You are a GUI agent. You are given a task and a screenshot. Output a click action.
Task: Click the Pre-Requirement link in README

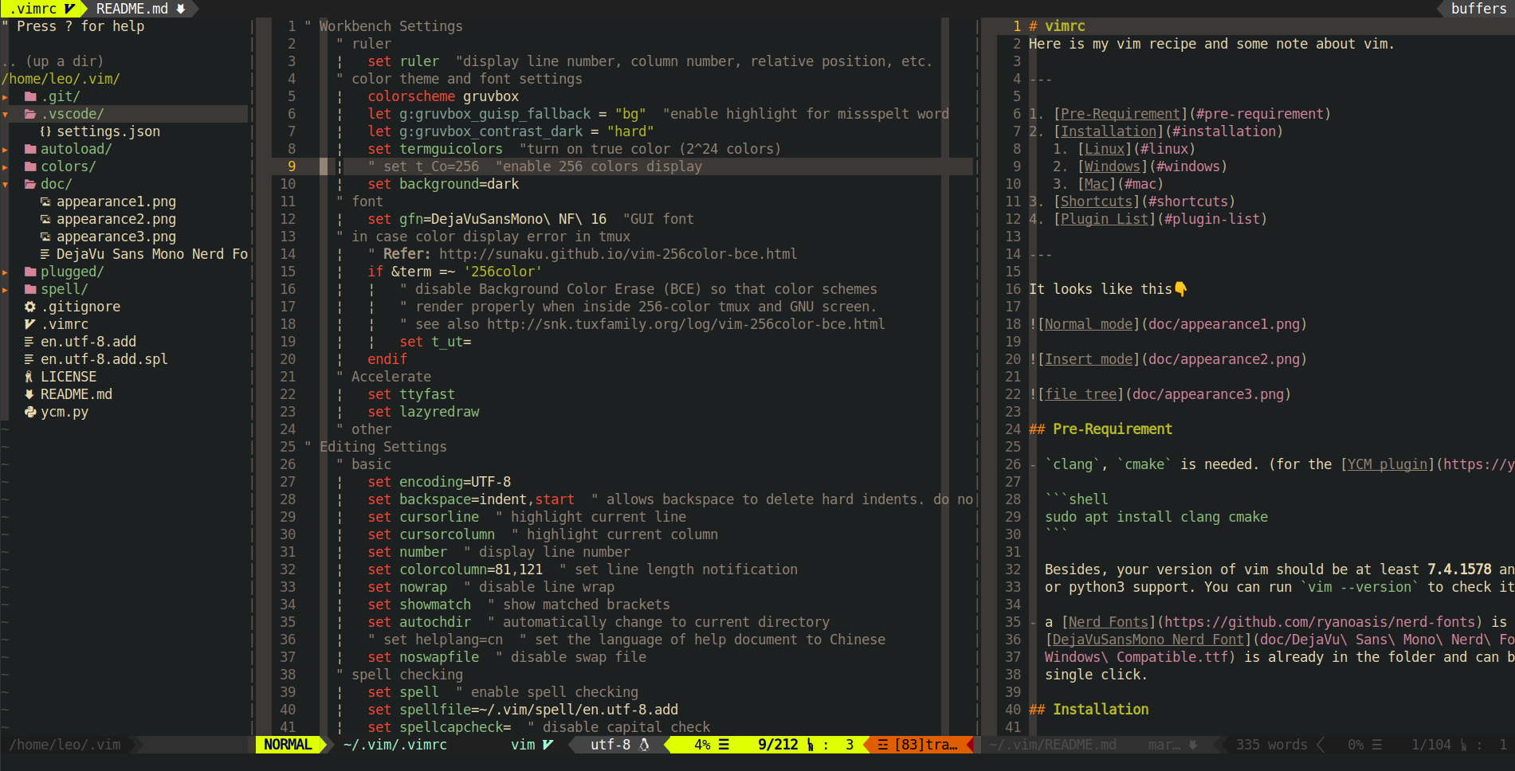1121,114
